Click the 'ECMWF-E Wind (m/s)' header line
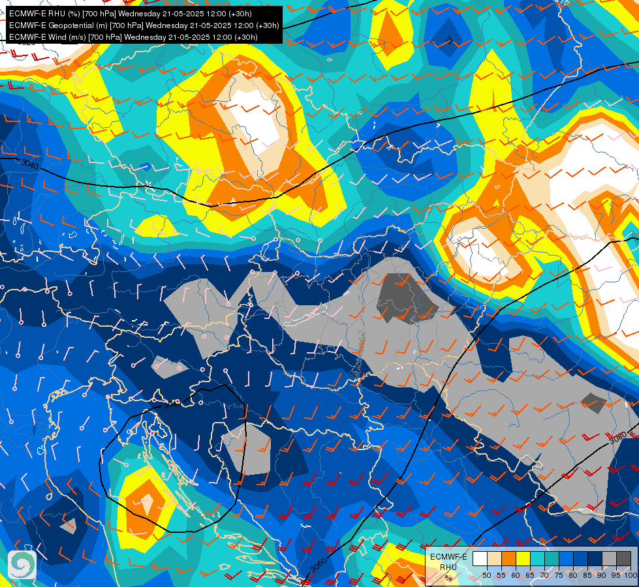 (133, 37)
